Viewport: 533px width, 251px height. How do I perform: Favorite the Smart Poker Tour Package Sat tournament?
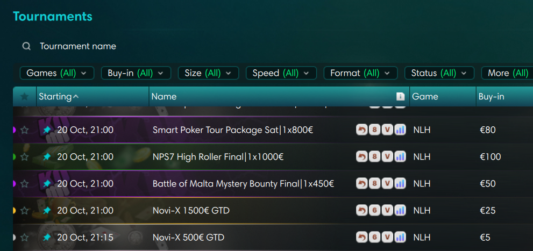tap(24, 130)
